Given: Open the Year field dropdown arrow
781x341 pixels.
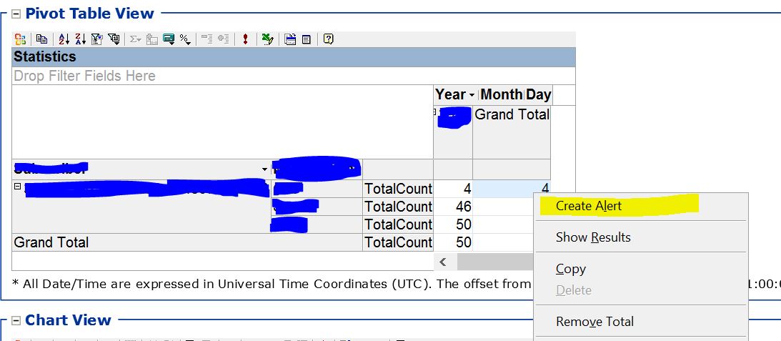Looking at the screenshot, I should click(472, 95).
